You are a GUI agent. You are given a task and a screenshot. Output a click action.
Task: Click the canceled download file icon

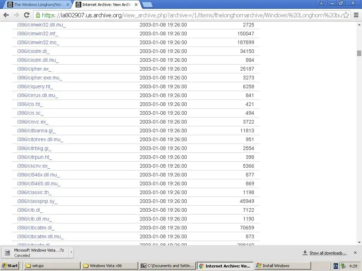coord(7,253)
